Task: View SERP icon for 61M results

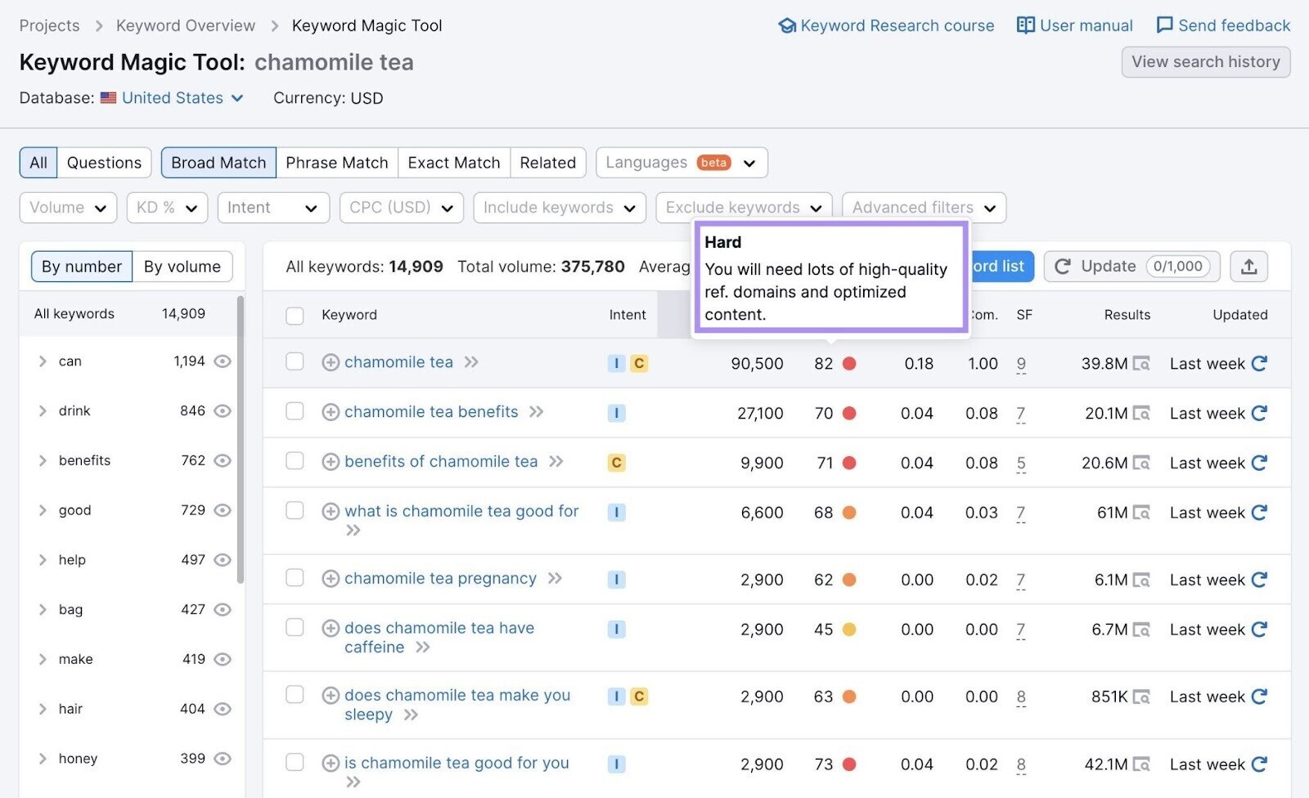Action: (x=1141, y=513)
